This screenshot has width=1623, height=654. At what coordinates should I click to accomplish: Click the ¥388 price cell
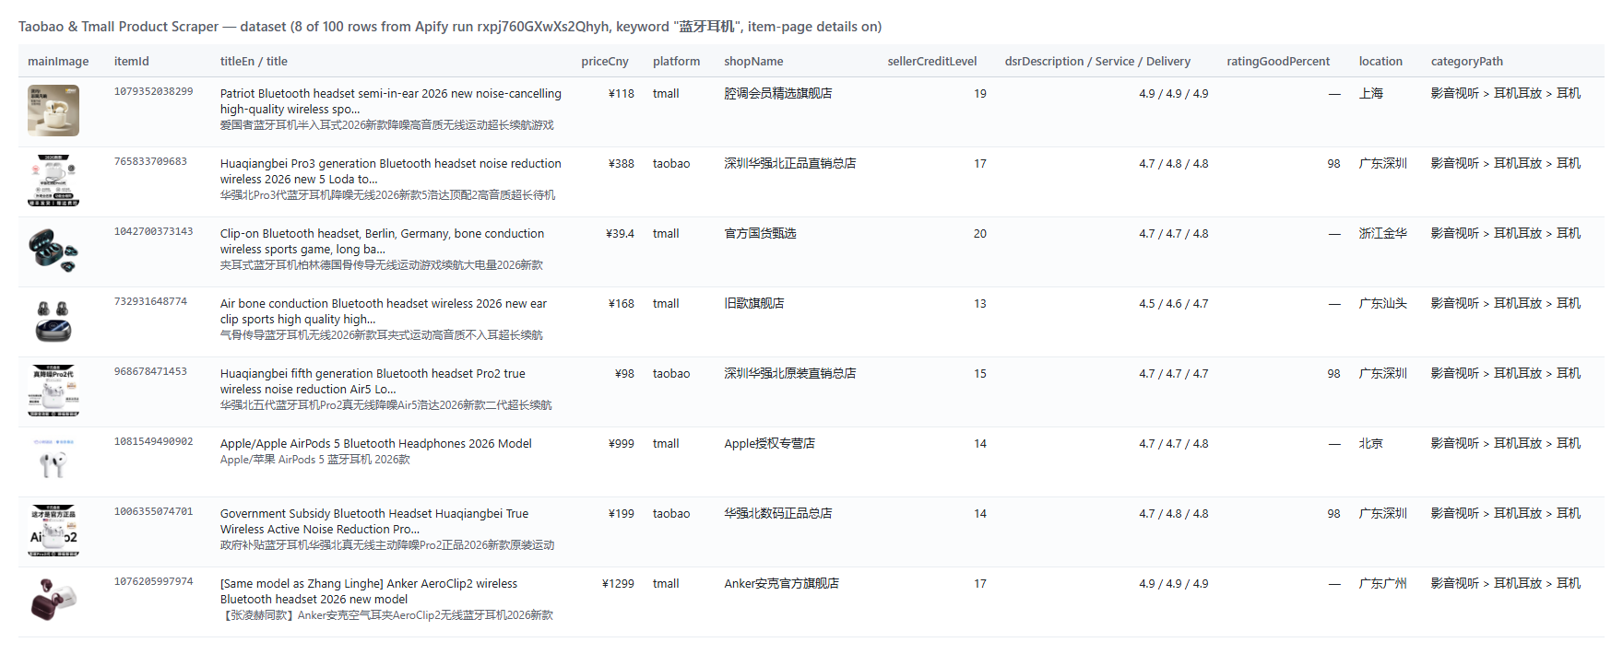(622, 164)
